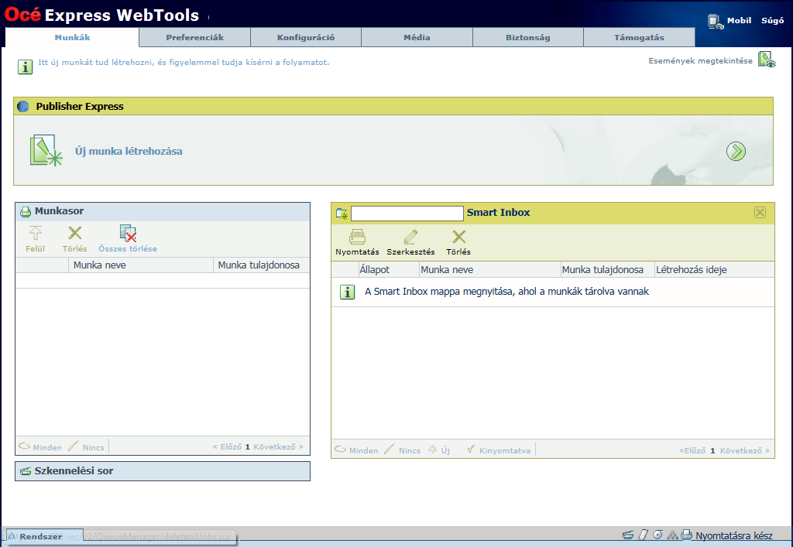Move job to top with Felül

(x=36, y=239)
